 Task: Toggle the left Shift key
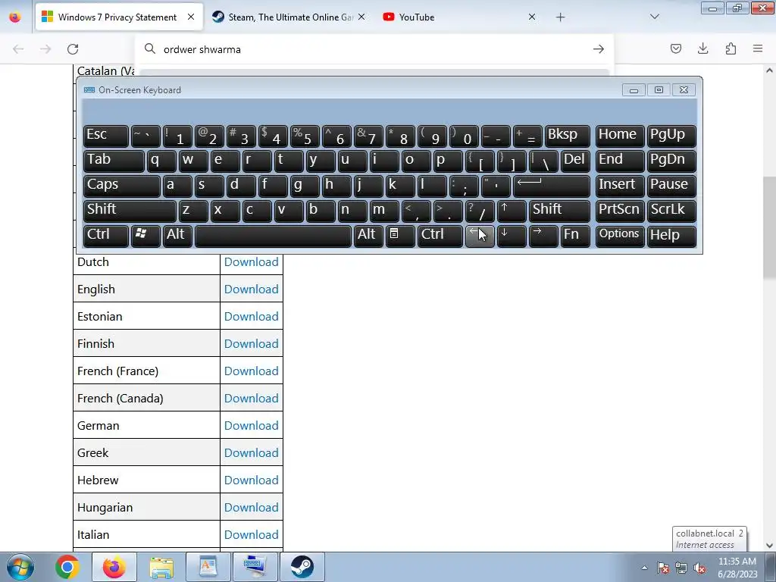(130, 211)
